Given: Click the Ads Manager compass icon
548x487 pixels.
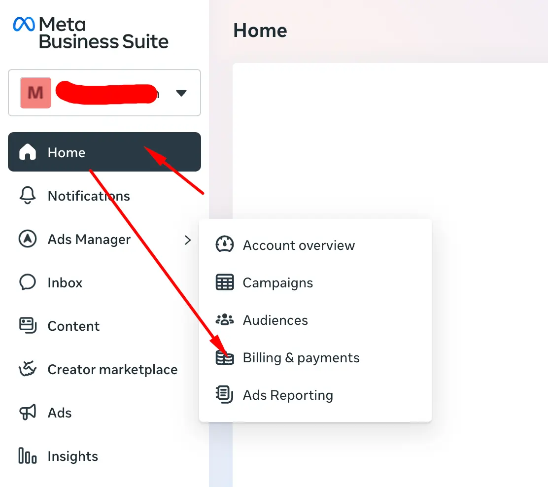Looking at the screenshot, I should click(x=28, y=239).
